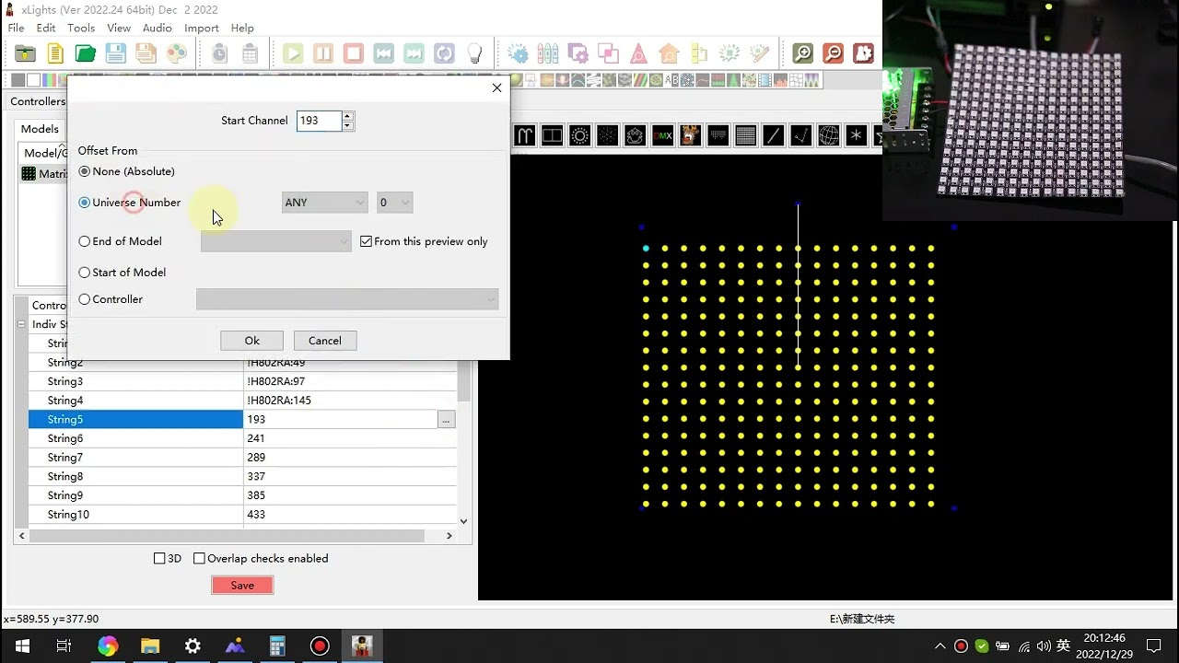This screenshot has height=663, width=1179.
Task: Open the show folder icon
Action: point(25,53)
